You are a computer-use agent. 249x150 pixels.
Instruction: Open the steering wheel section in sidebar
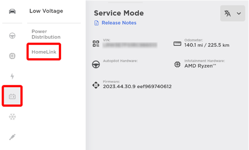12,35
